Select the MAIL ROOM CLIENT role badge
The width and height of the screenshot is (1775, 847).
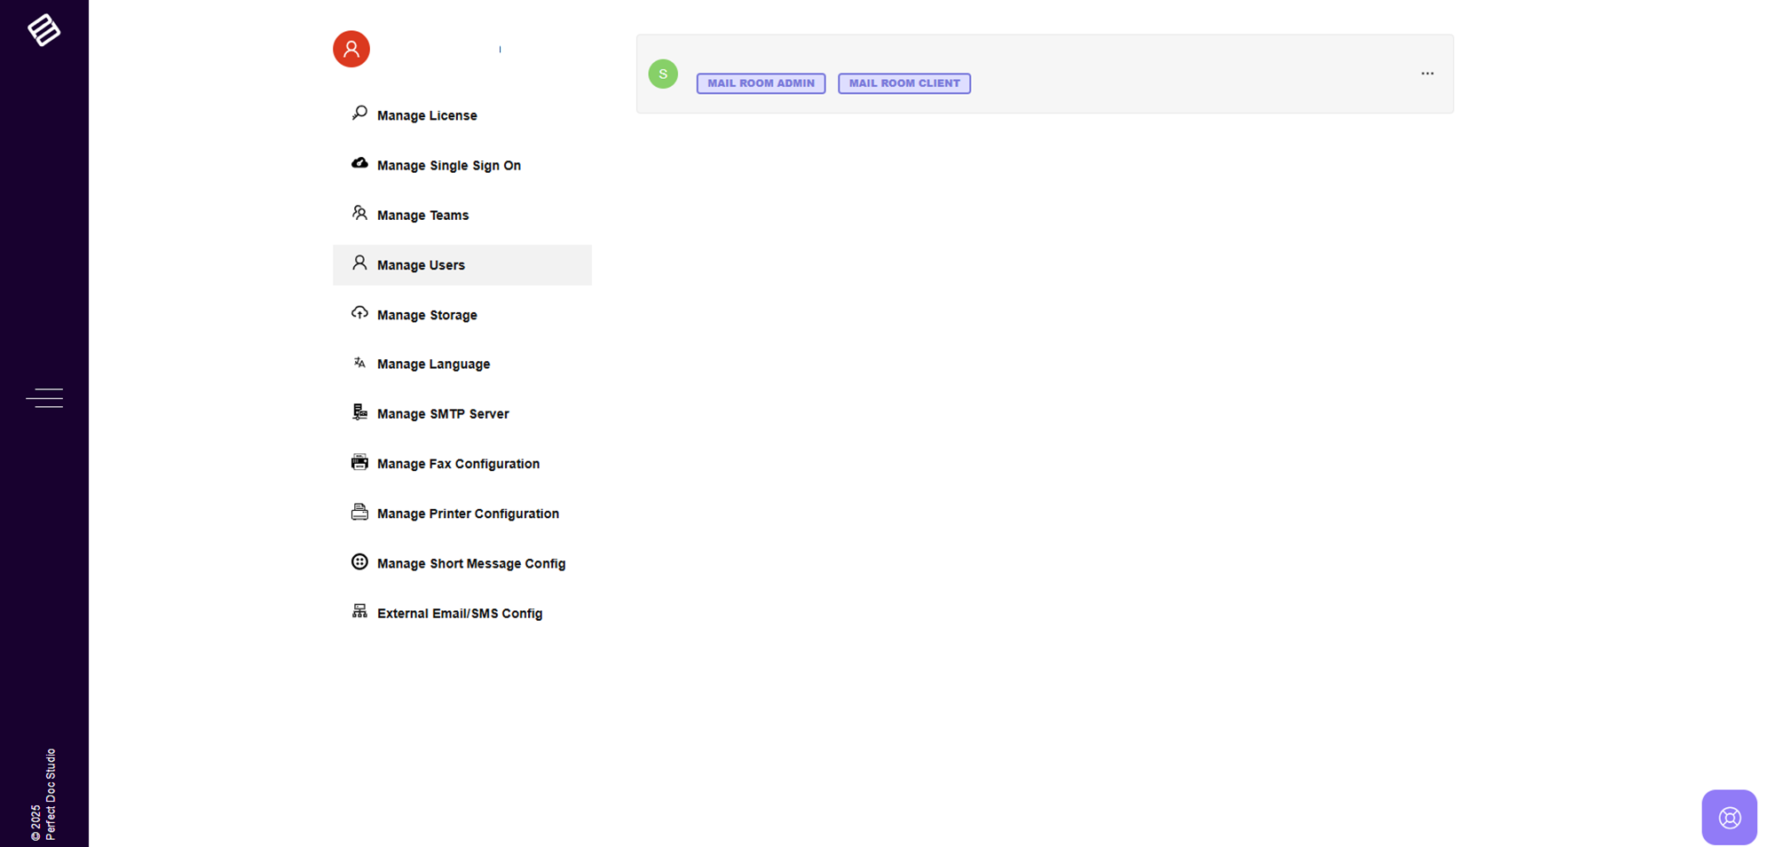pyautogui.click(x=903, y=83)
